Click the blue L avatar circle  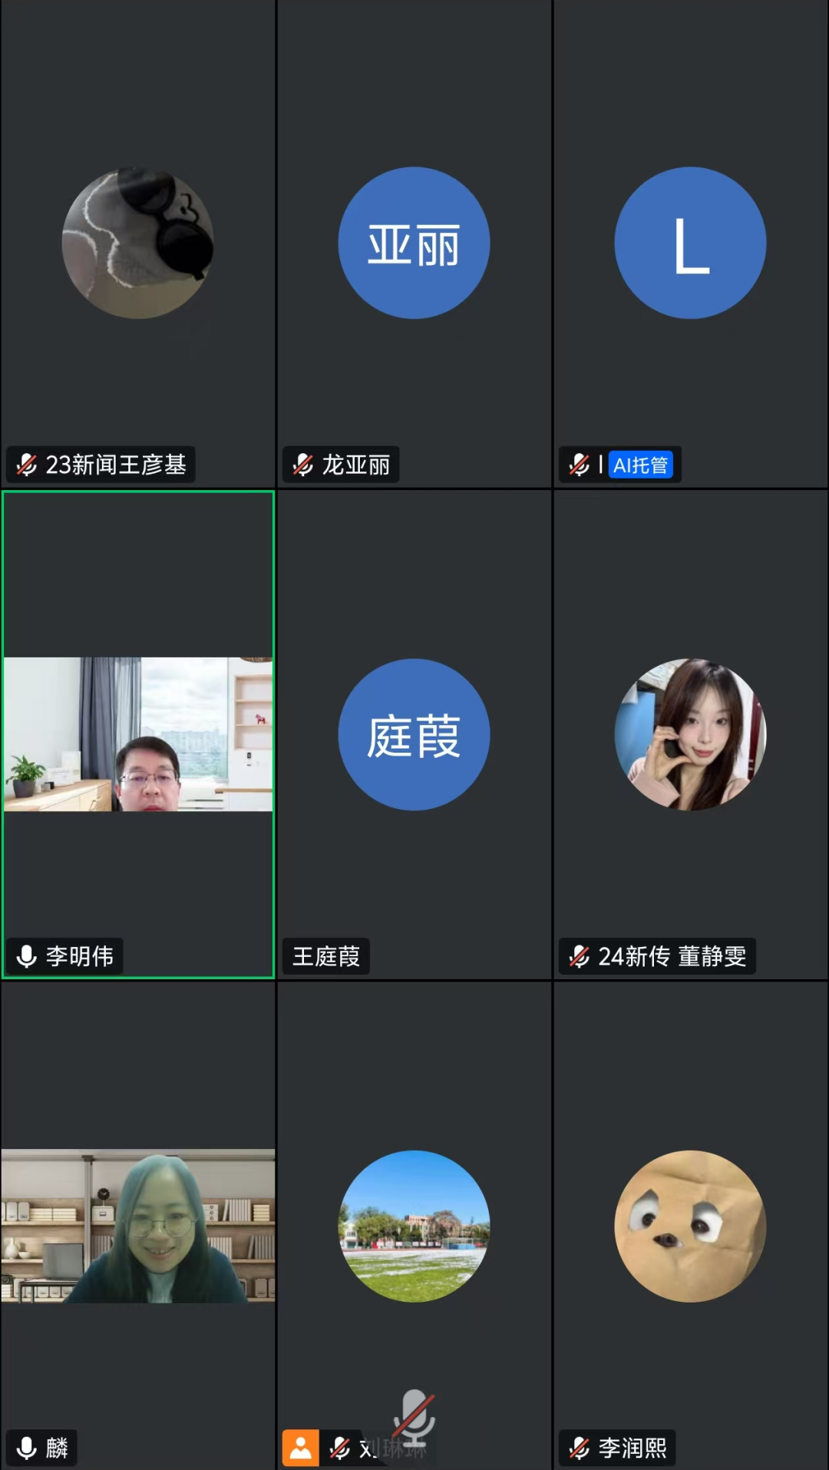(x=691, y=243)
